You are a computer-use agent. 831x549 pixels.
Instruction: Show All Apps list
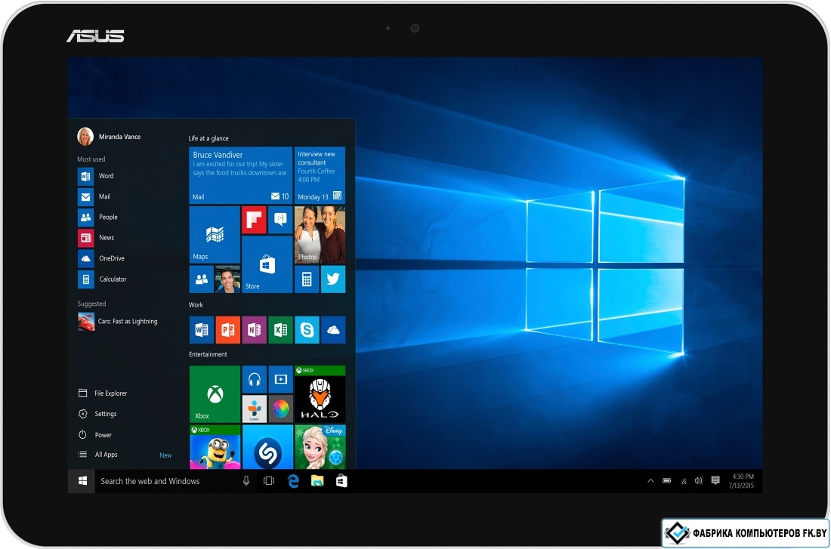98,455
